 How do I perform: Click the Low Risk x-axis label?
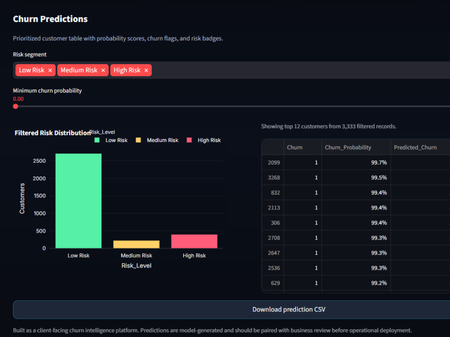pos(78,256)
